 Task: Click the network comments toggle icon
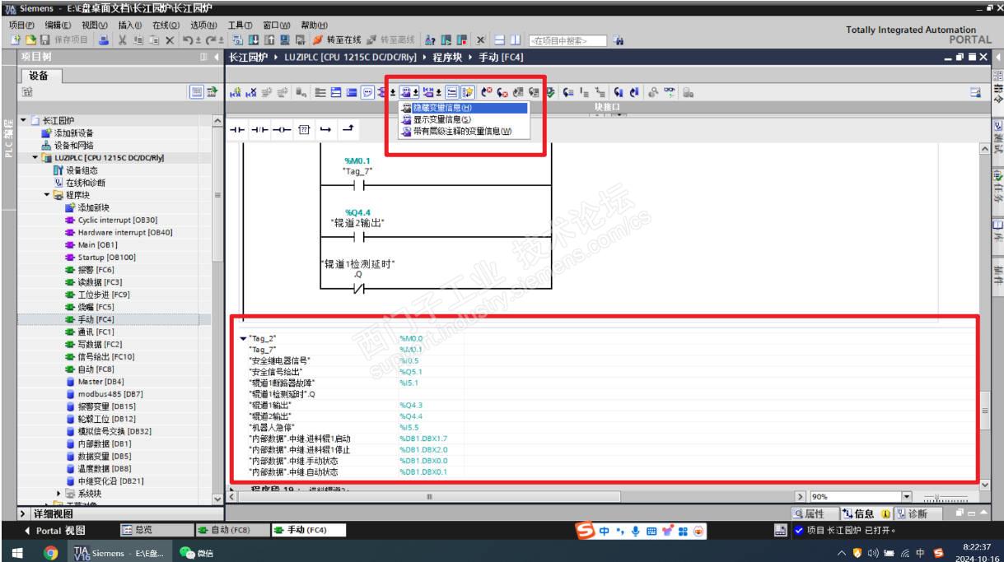(x=367, y=92)
